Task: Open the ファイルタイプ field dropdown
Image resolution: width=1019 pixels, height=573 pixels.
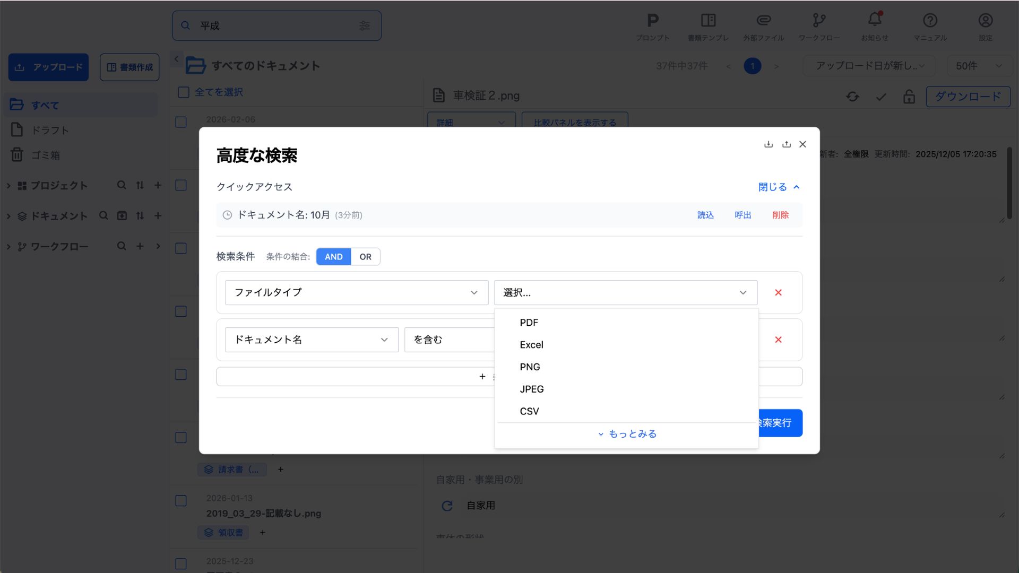Action: (x=356, y=292)
